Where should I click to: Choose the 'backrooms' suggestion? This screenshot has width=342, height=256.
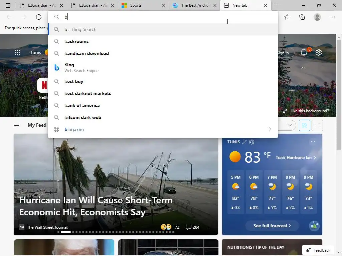click(x=163, y=41)
